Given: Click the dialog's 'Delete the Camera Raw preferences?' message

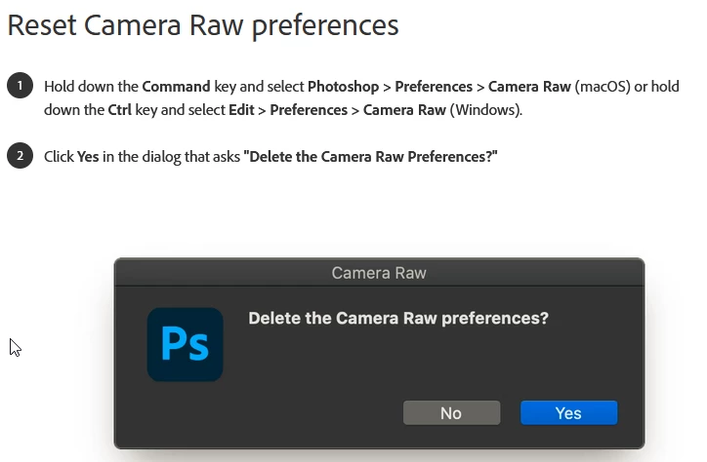Looking at the screenshot, I should (398, 319).
